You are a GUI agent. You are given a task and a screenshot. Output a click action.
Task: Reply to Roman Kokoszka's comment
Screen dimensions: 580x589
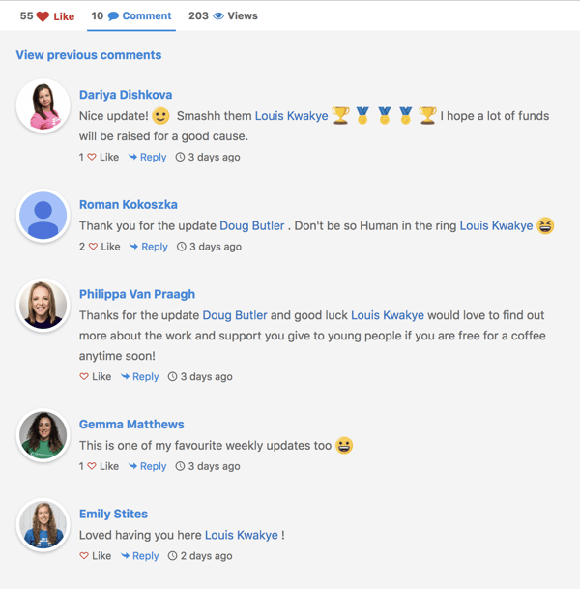[149, 247]
